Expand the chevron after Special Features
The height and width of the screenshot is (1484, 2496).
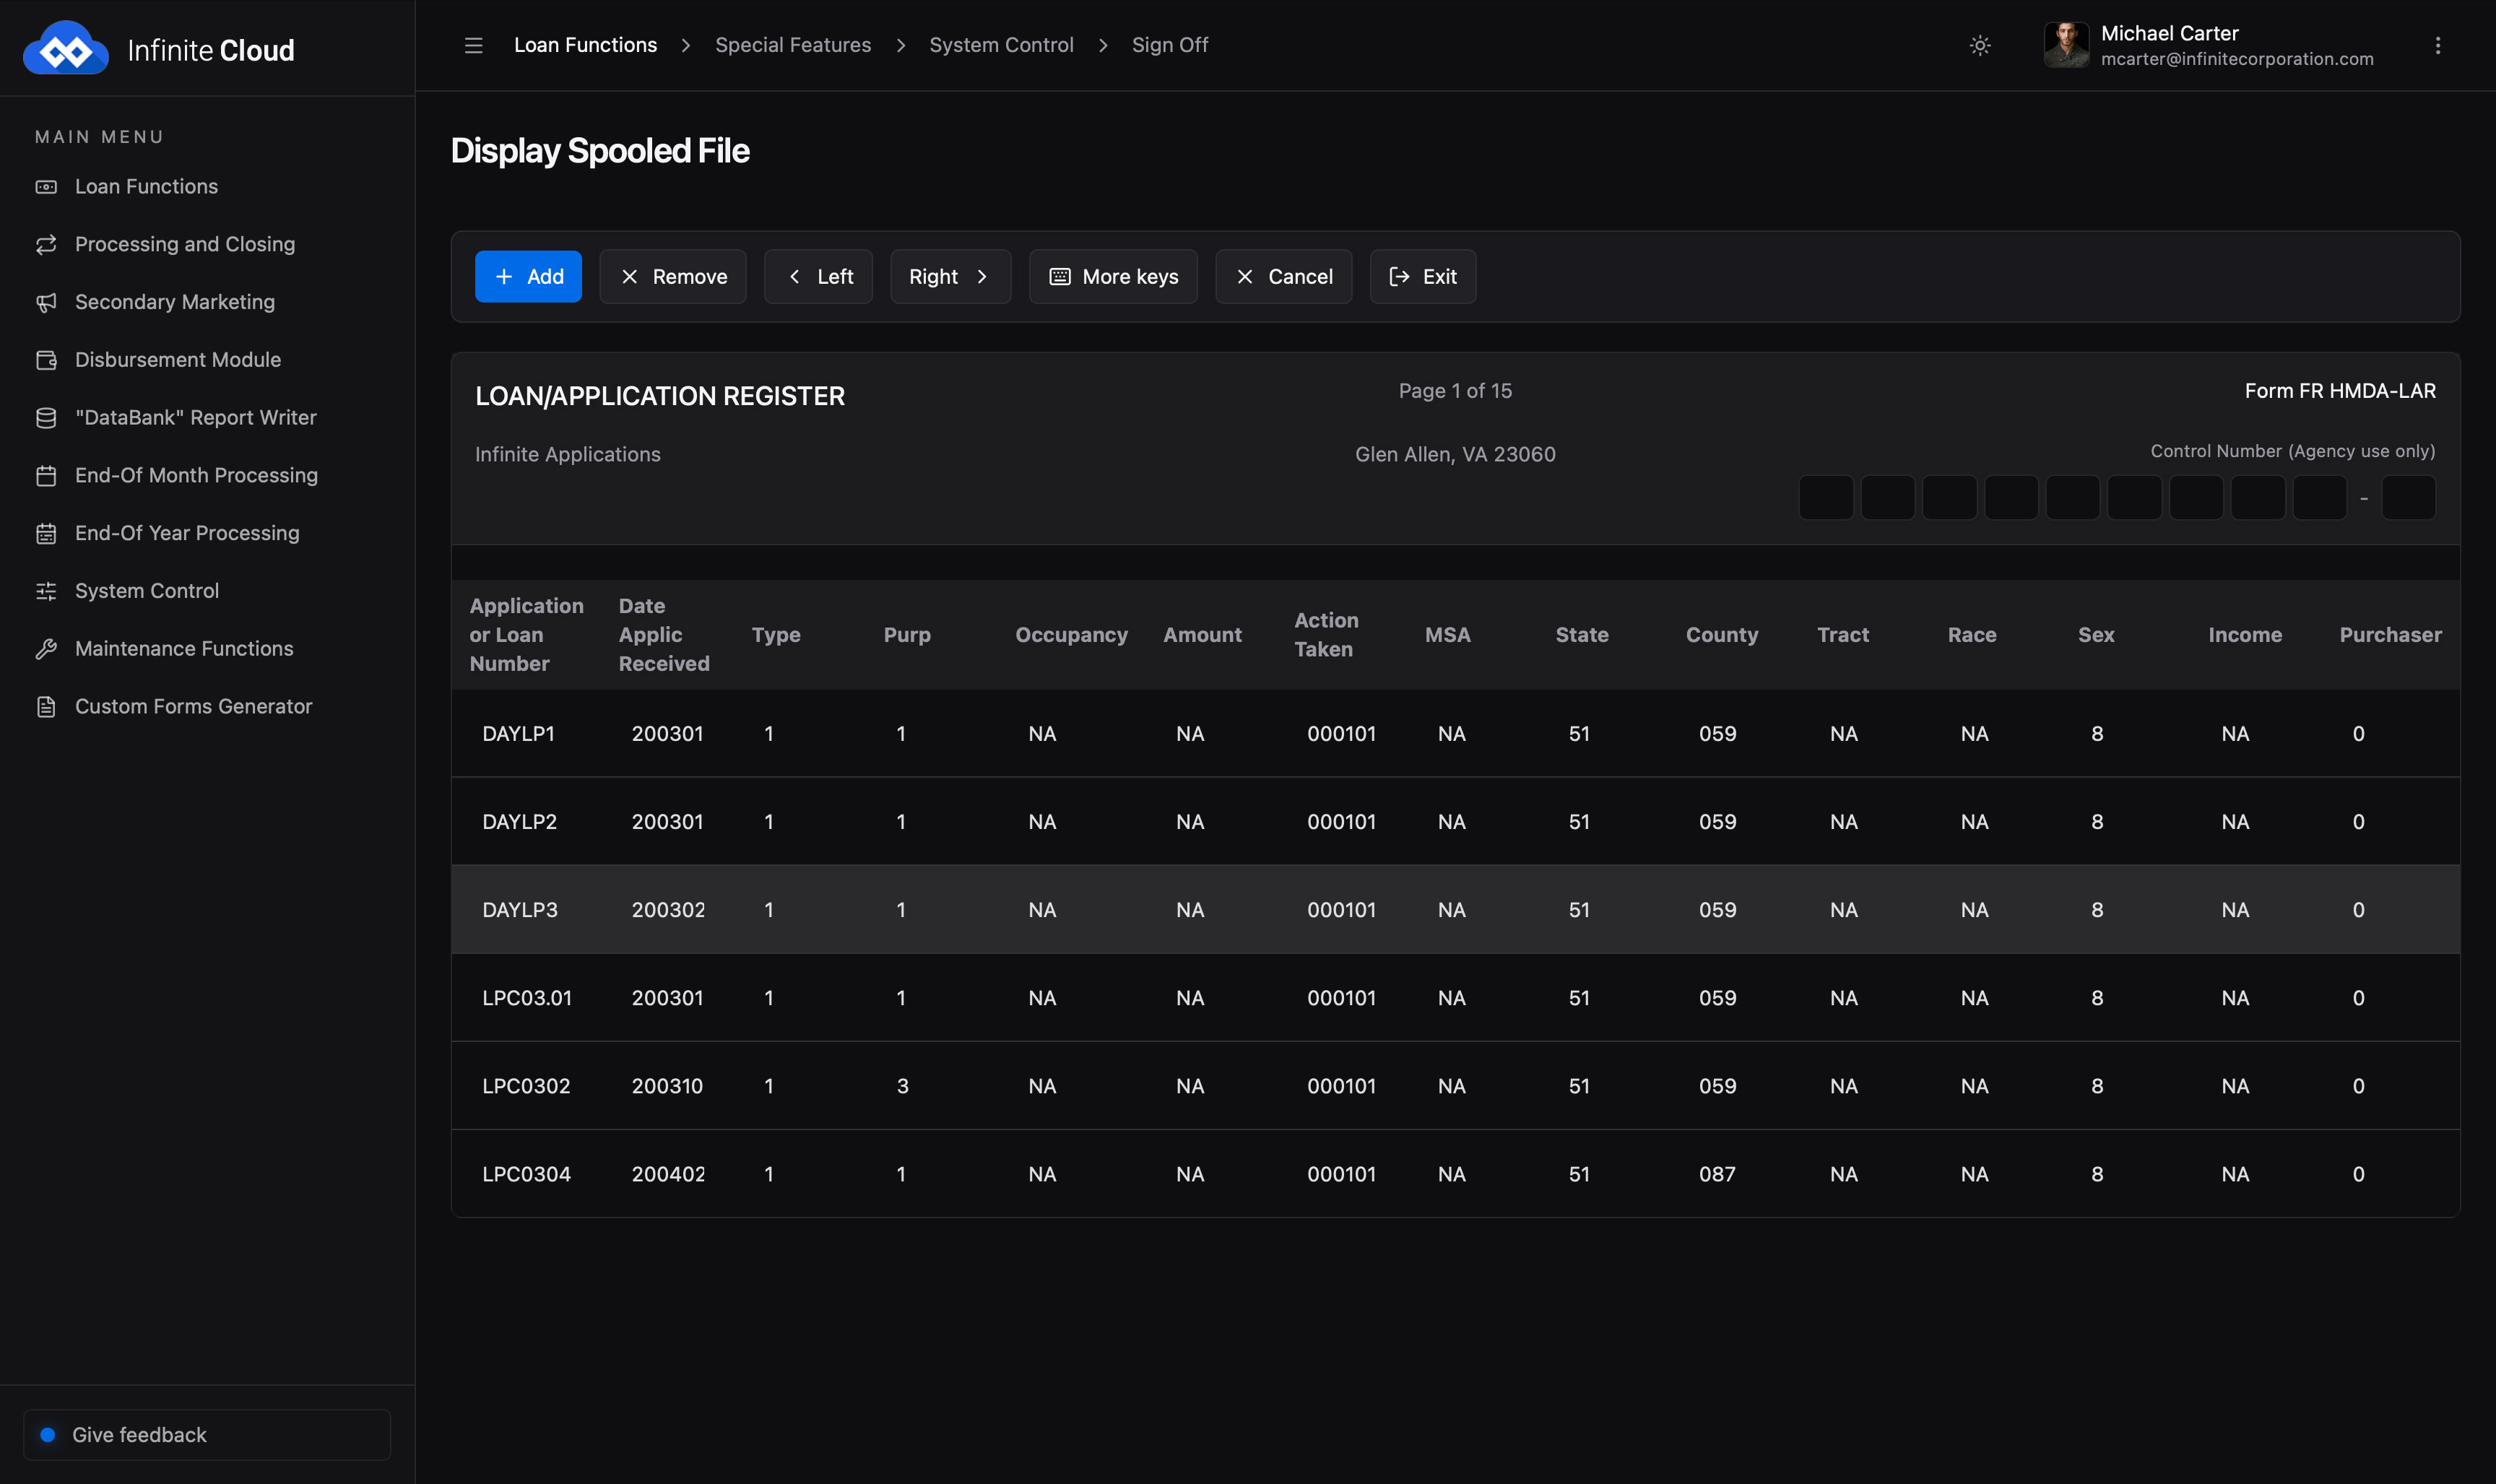[901, 46]
